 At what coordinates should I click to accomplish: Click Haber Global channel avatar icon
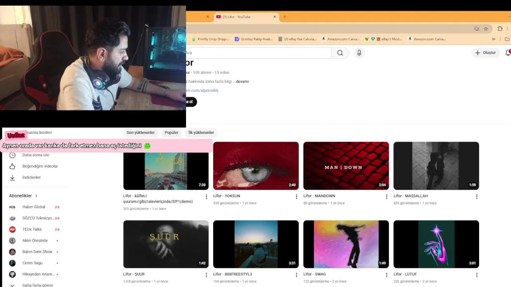pyautogui.click(x=12, y=207)
